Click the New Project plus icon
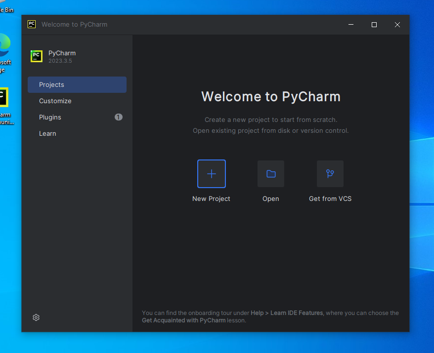This screenshot has width=434, height=353. [211, 174]
